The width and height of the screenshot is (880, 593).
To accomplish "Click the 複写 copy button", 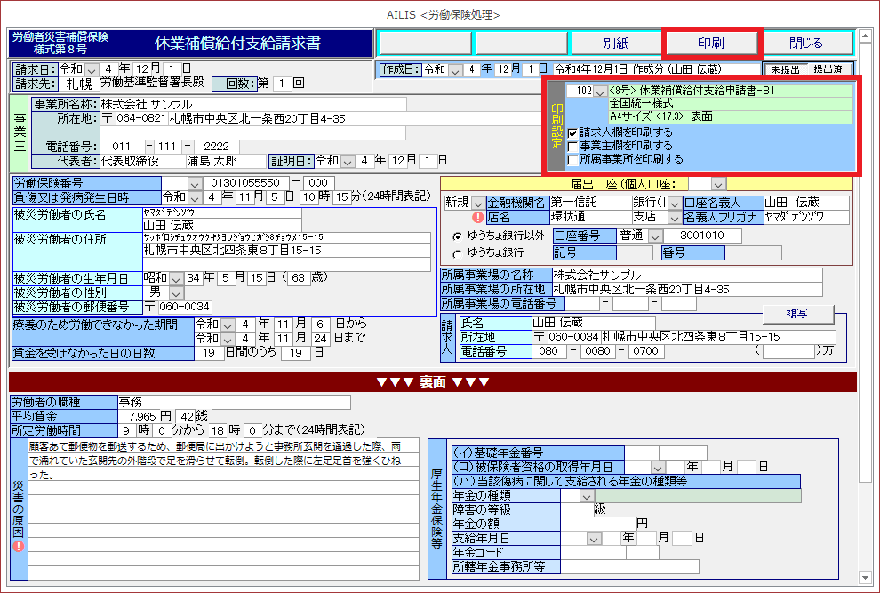I will tap(796, 314).
